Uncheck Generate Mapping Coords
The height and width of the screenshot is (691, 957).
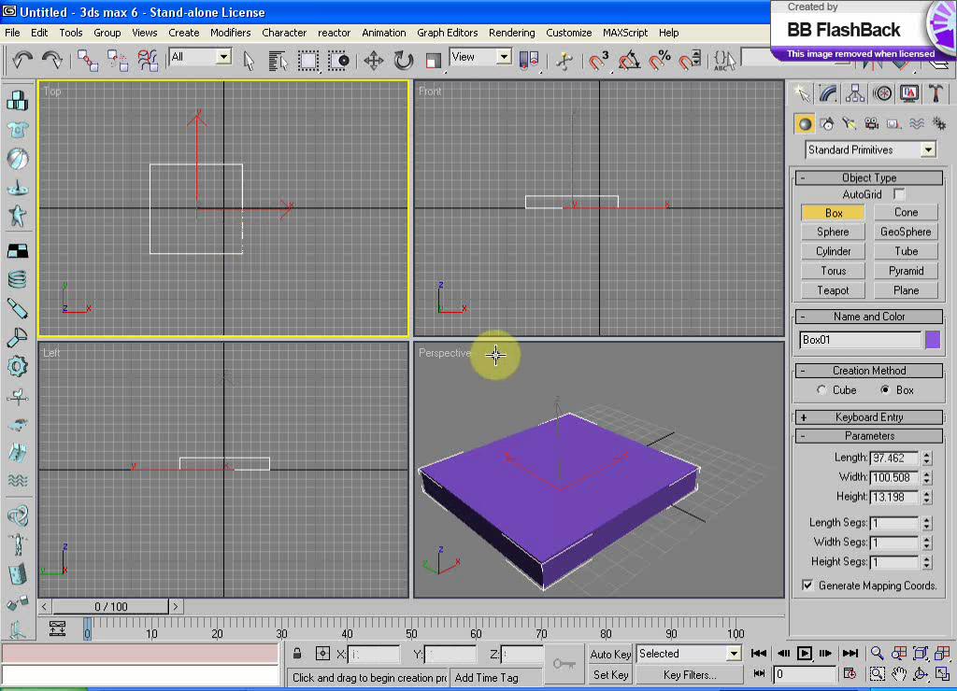coord(807,585)
